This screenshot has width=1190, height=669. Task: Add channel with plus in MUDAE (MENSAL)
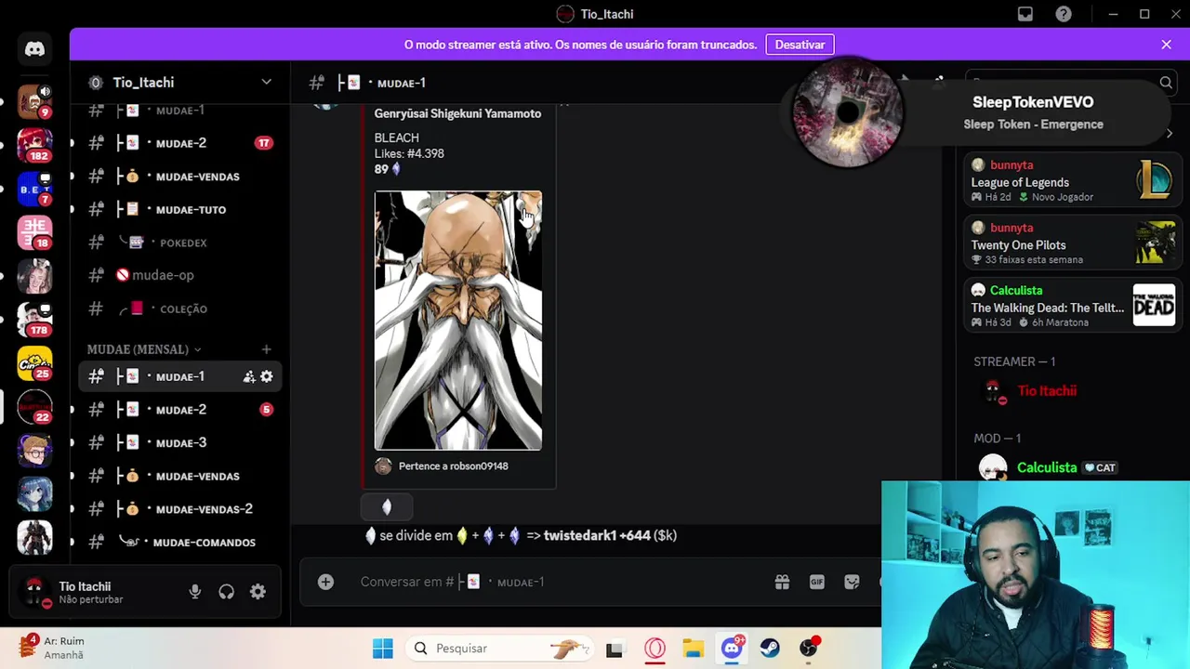(266, 349)
